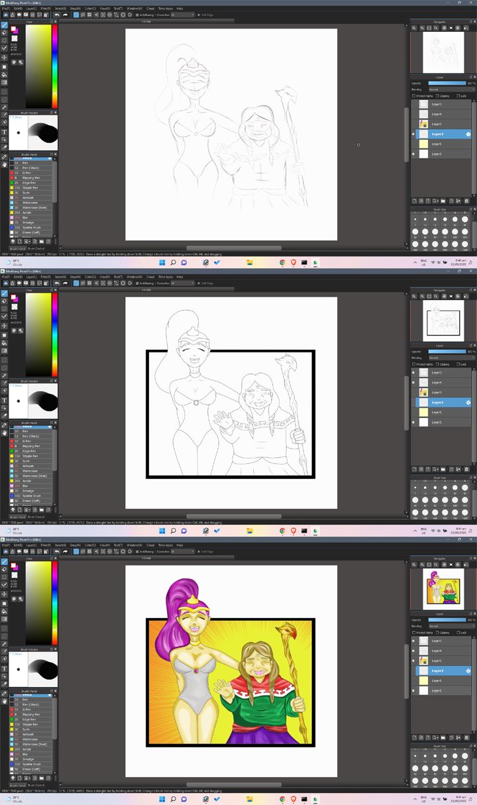Viewport: 477px width, 805px height.
Task: Pick the Move tool in rough-sketch window
Action: pos(5,57)
